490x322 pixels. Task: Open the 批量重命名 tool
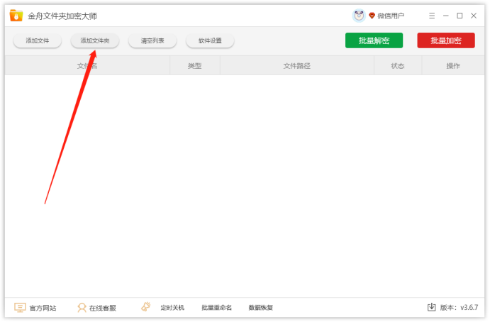[x=216, y=308]
